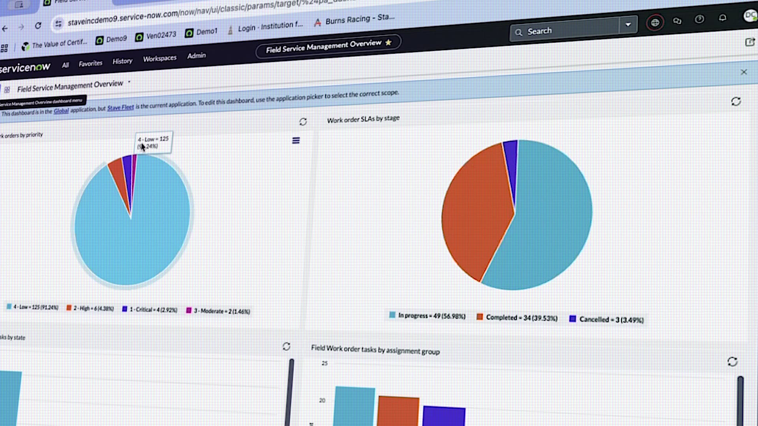Click the favorite star on dashboard pill
This screenshot has height=426, width=758.
pyautogui.click(x=388, y=42)
